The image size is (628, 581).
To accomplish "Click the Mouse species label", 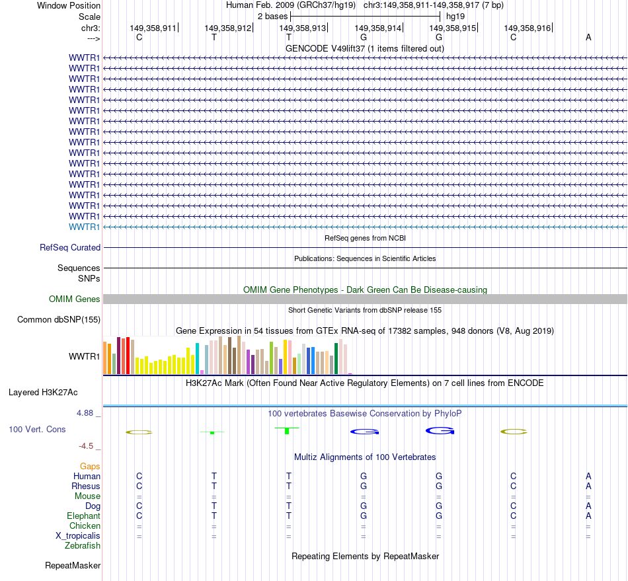I will 87,496.
